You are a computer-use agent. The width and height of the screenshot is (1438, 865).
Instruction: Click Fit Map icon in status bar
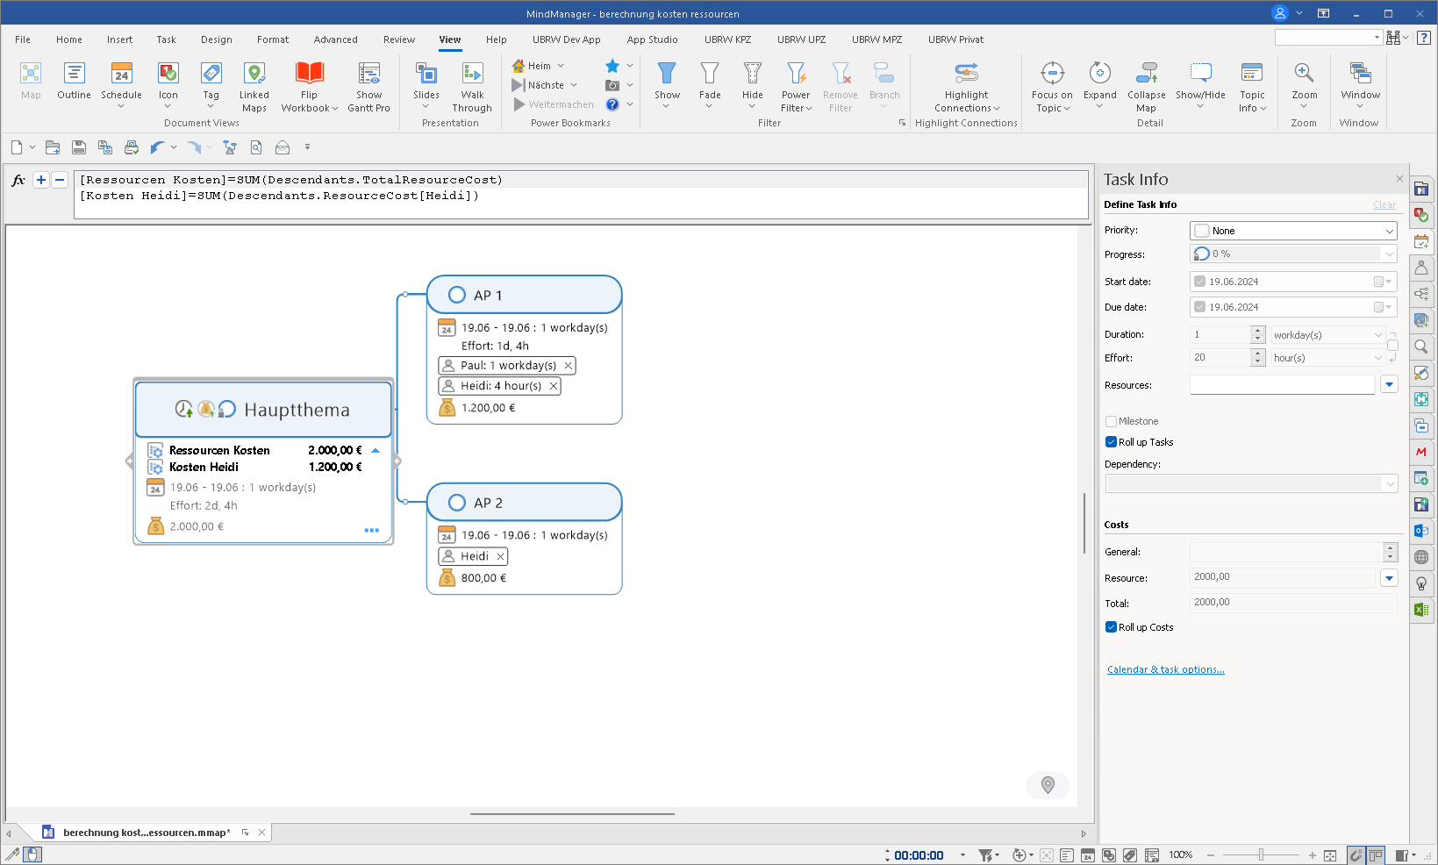1330,855
